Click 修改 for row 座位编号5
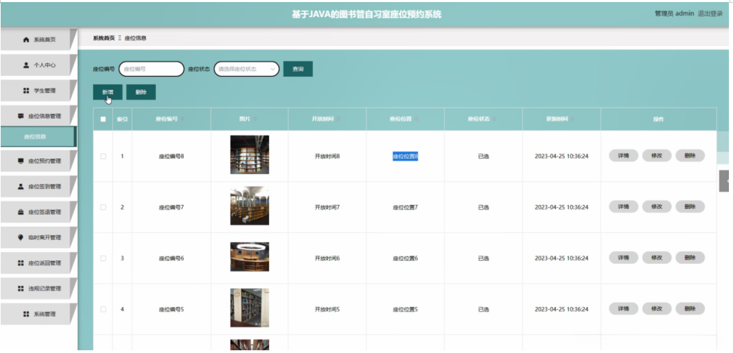The width and height of the screenshot is (733, 353). 656,308
